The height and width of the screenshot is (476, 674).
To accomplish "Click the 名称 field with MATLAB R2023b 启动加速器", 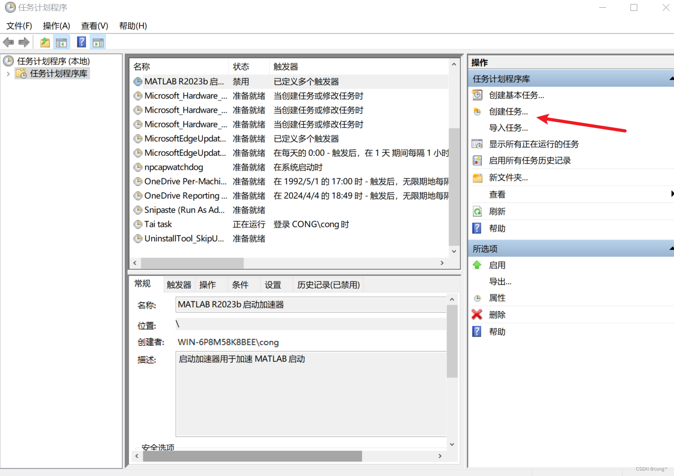I will click(311, 304).
